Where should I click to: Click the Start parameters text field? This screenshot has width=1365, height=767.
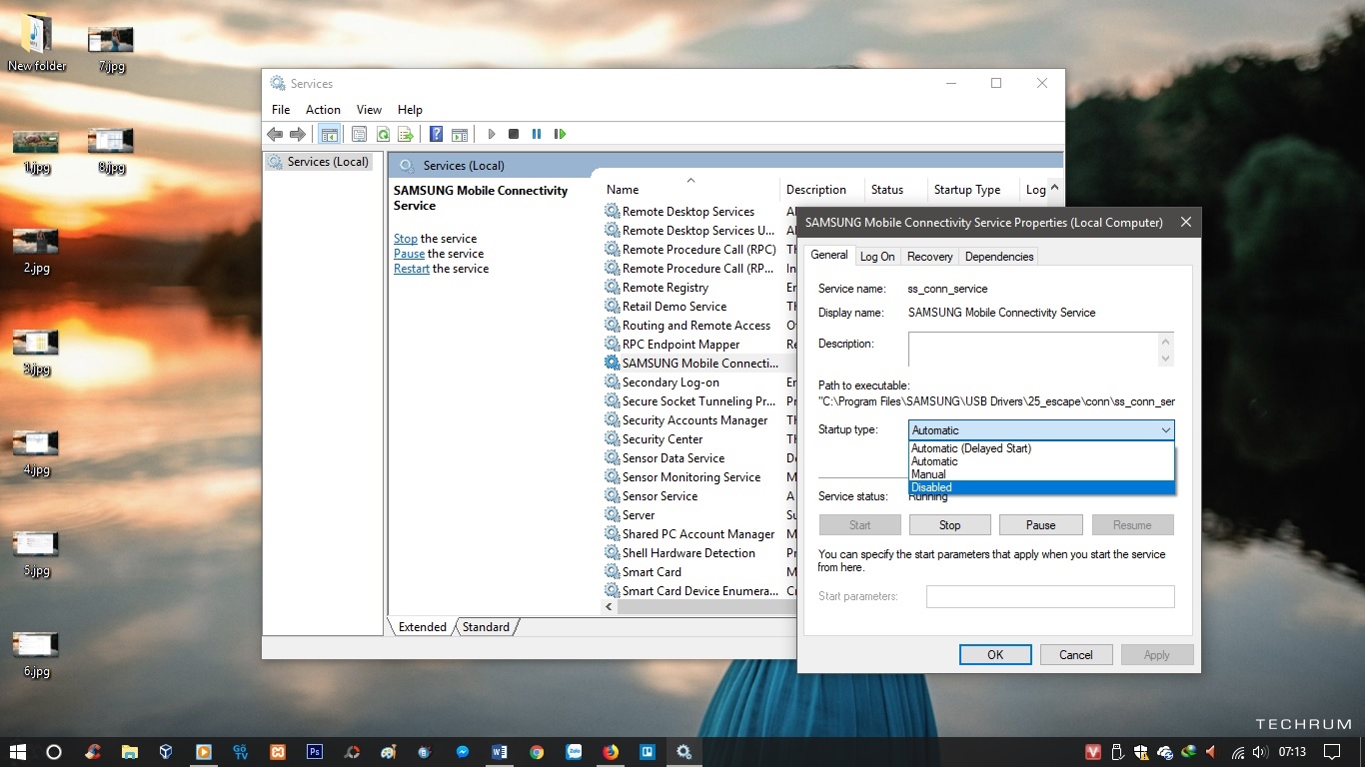coord(1049,597)
